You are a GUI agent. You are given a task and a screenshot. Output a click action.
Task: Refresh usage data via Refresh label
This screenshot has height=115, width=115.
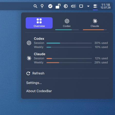pyautogui.click(x=38, y=73)
